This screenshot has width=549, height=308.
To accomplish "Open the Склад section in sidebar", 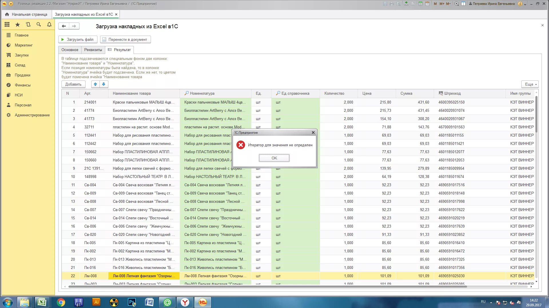I will click(20, 65).
